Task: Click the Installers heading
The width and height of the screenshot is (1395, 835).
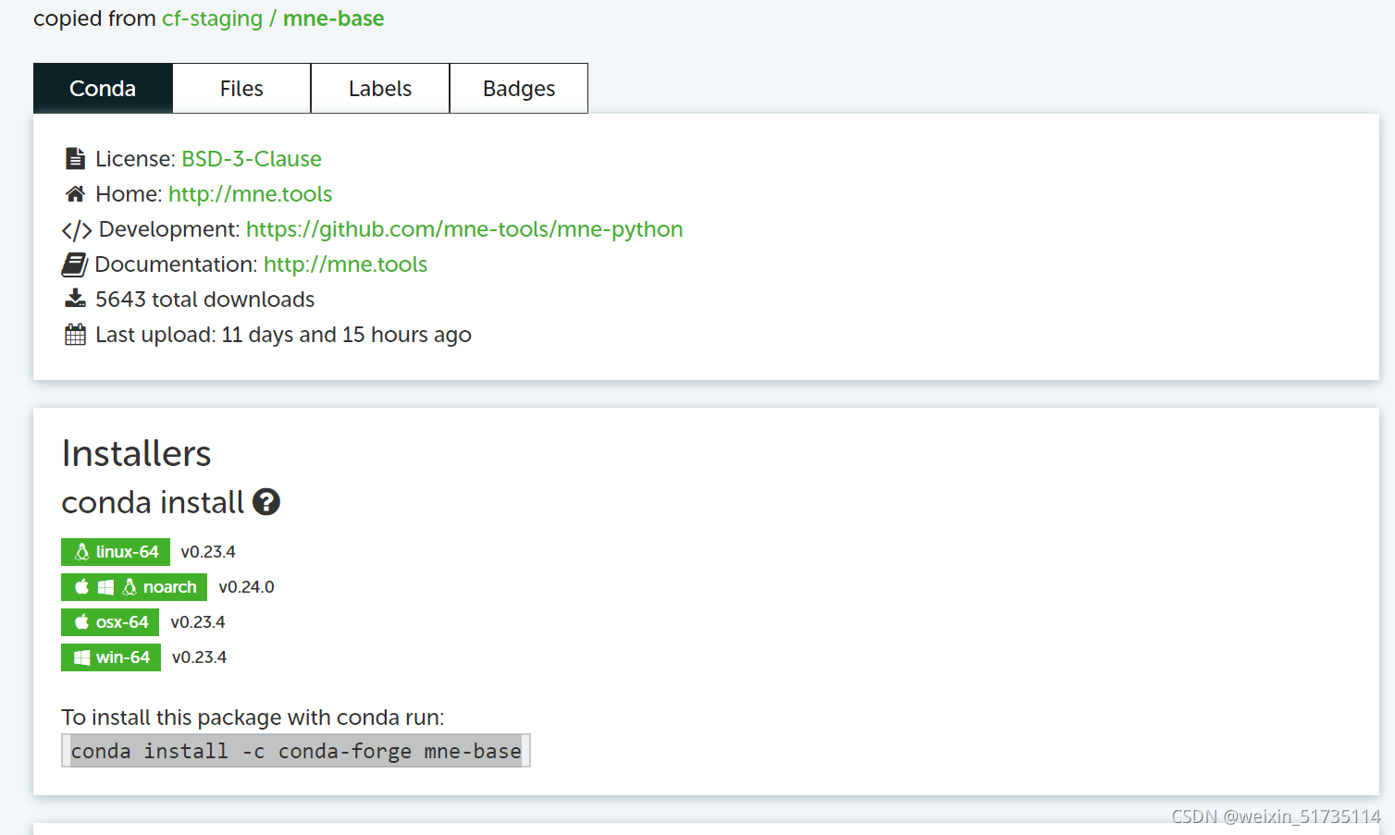Action: [x=137, y=454]
